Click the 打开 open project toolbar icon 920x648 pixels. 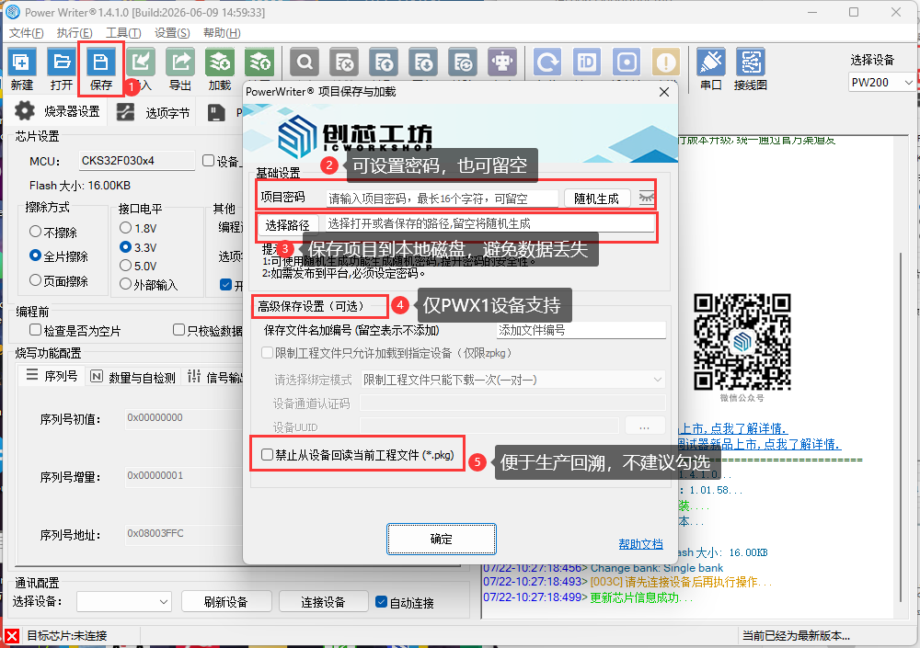(x=62, y=63)
